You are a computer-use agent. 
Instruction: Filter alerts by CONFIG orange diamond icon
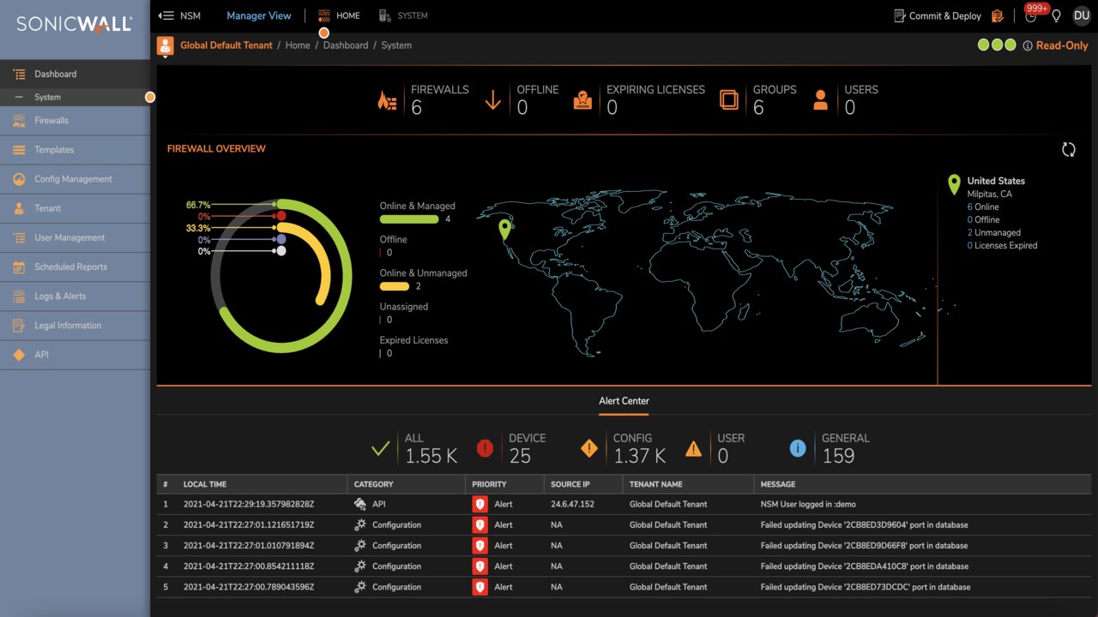click(589, 448)
